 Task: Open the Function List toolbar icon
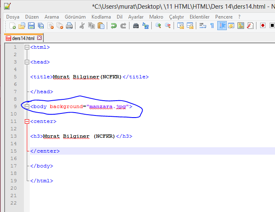[250, 26]
